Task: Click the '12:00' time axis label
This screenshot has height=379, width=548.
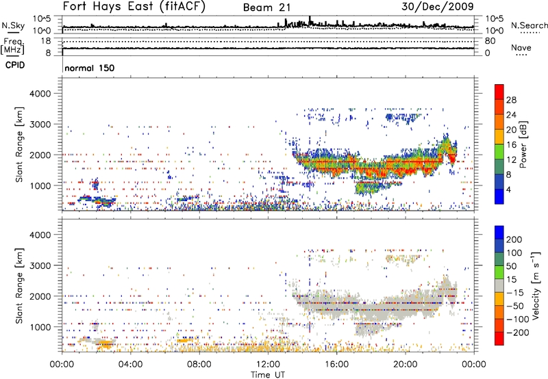Action: point(268,365)
